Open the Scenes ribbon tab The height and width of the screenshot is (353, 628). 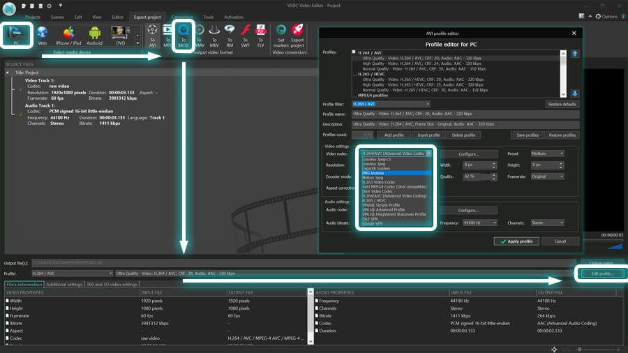(x=57, y=17)
